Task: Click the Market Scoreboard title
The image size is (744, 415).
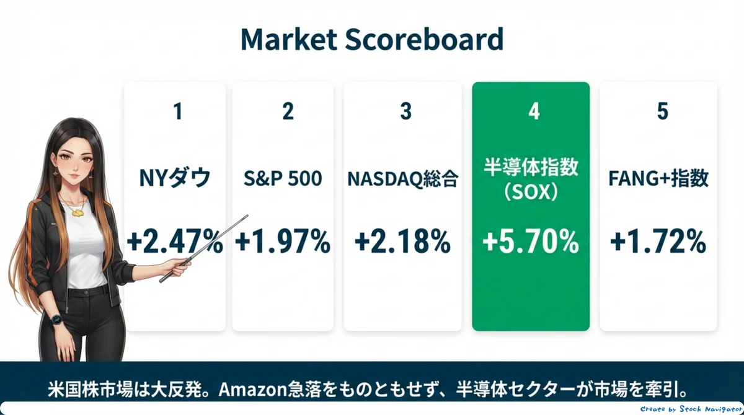Action: point(372,40)
